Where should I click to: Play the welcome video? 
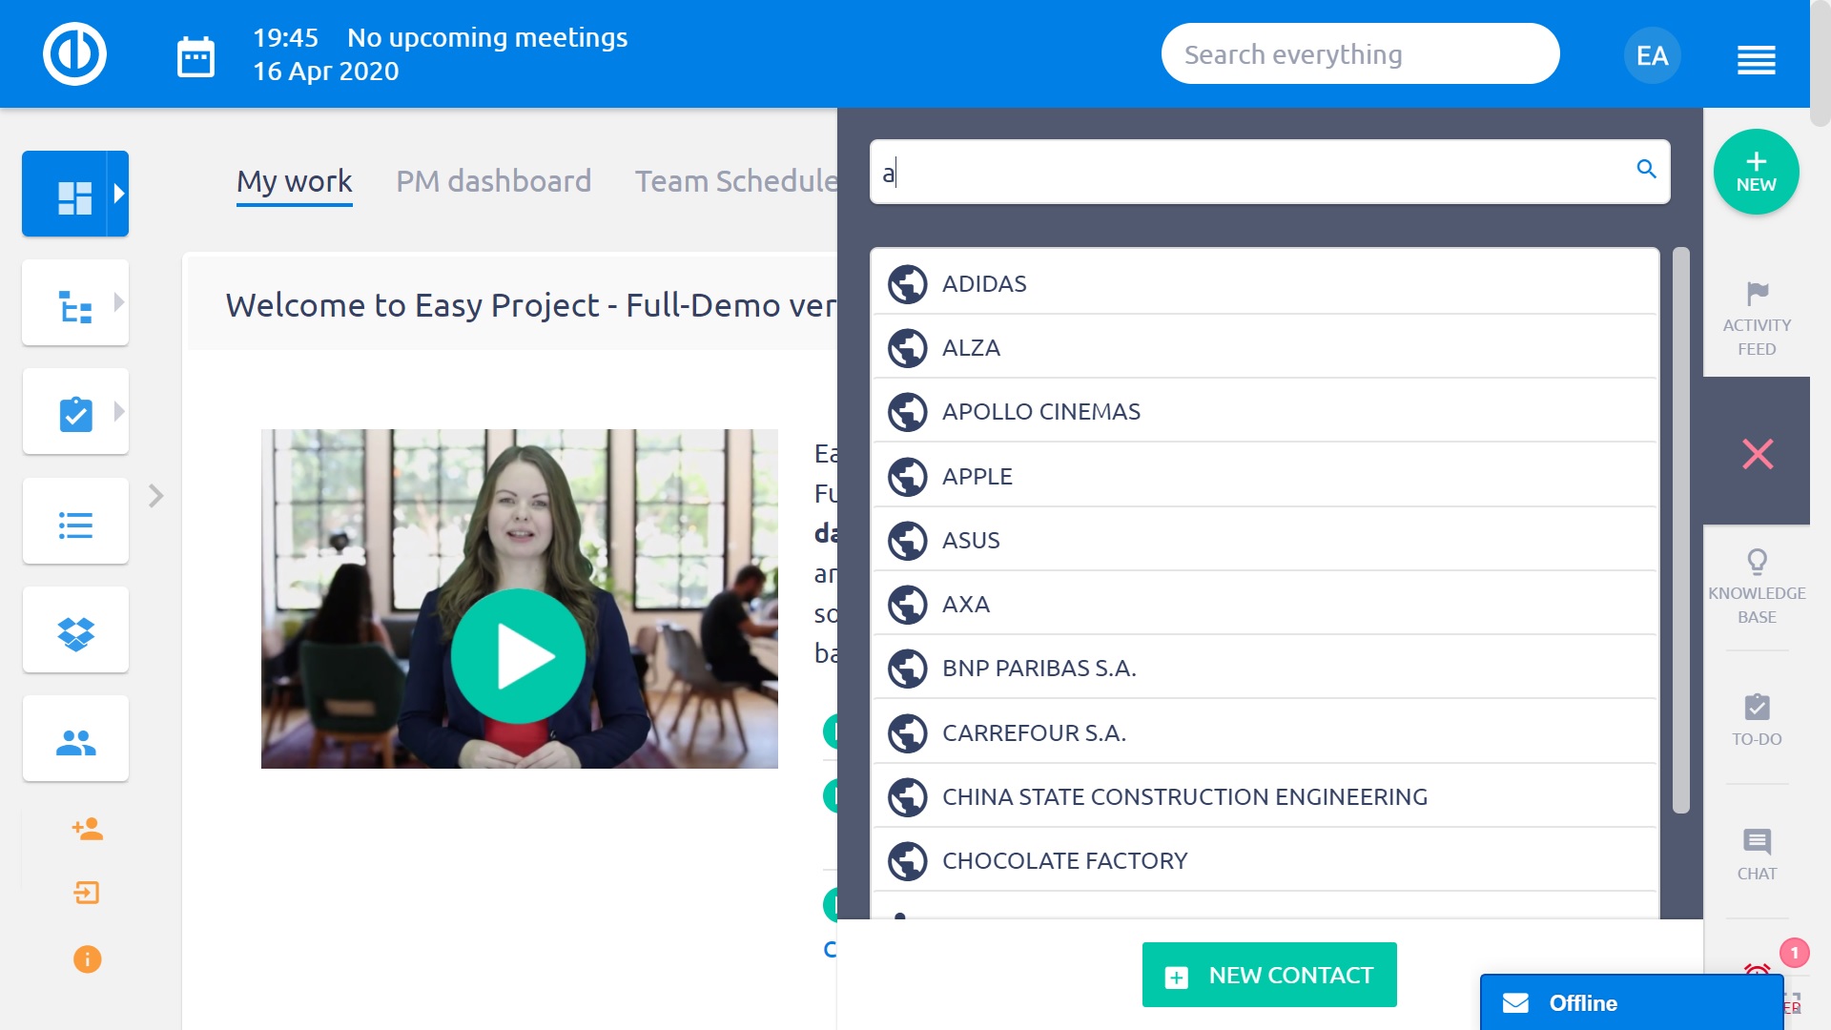coord(519,656)
